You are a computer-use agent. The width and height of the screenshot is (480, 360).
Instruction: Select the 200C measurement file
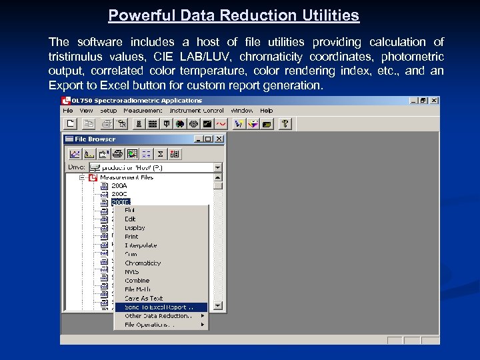pos(119,194)
